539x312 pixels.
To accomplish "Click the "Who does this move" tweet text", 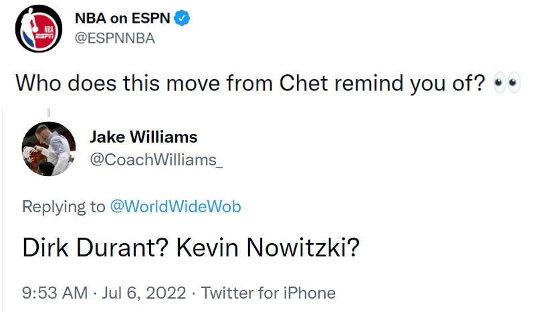I will coord(120,84).
